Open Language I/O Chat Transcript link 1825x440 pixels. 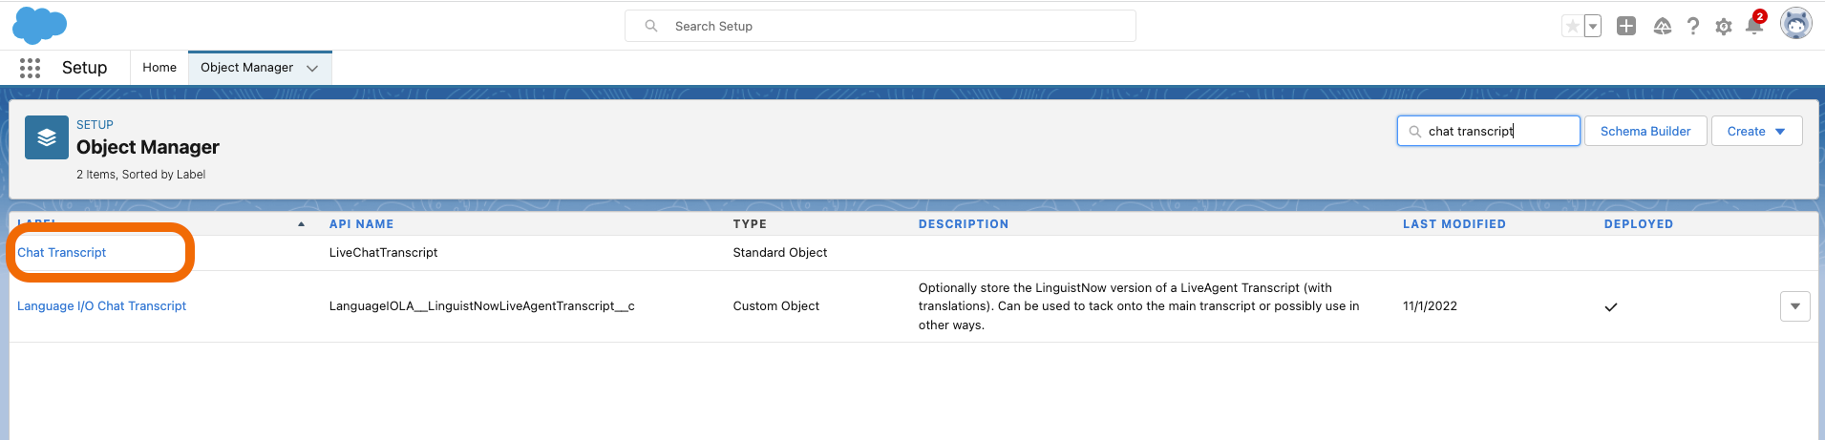click(102, 306)
